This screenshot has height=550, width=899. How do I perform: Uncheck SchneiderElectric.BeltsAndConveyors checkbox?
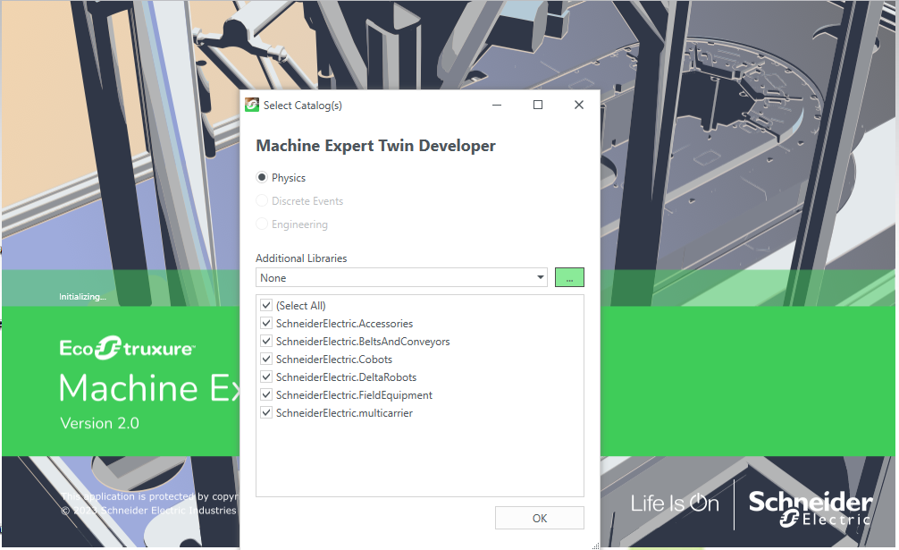[x=266, y=341]
